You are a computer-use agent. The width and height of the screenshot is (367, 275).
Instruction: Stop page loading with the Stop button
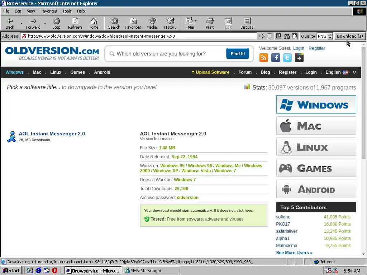coord(56,24)
